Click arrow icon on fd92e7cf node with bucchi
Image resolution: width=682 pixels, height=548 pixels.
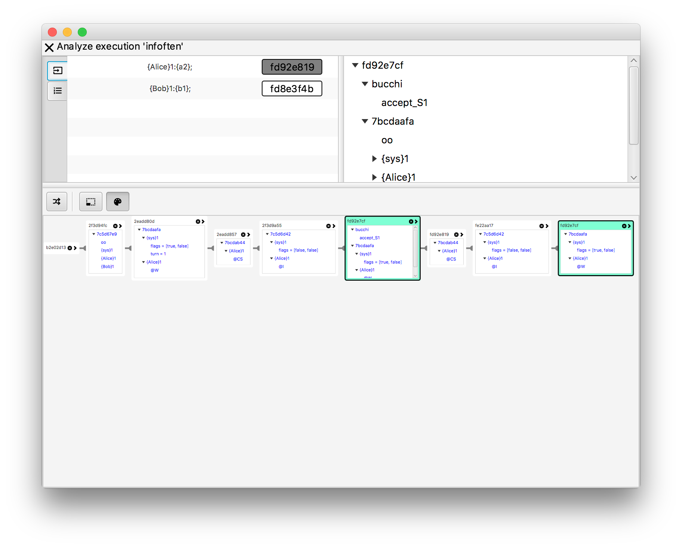[416, 221]
